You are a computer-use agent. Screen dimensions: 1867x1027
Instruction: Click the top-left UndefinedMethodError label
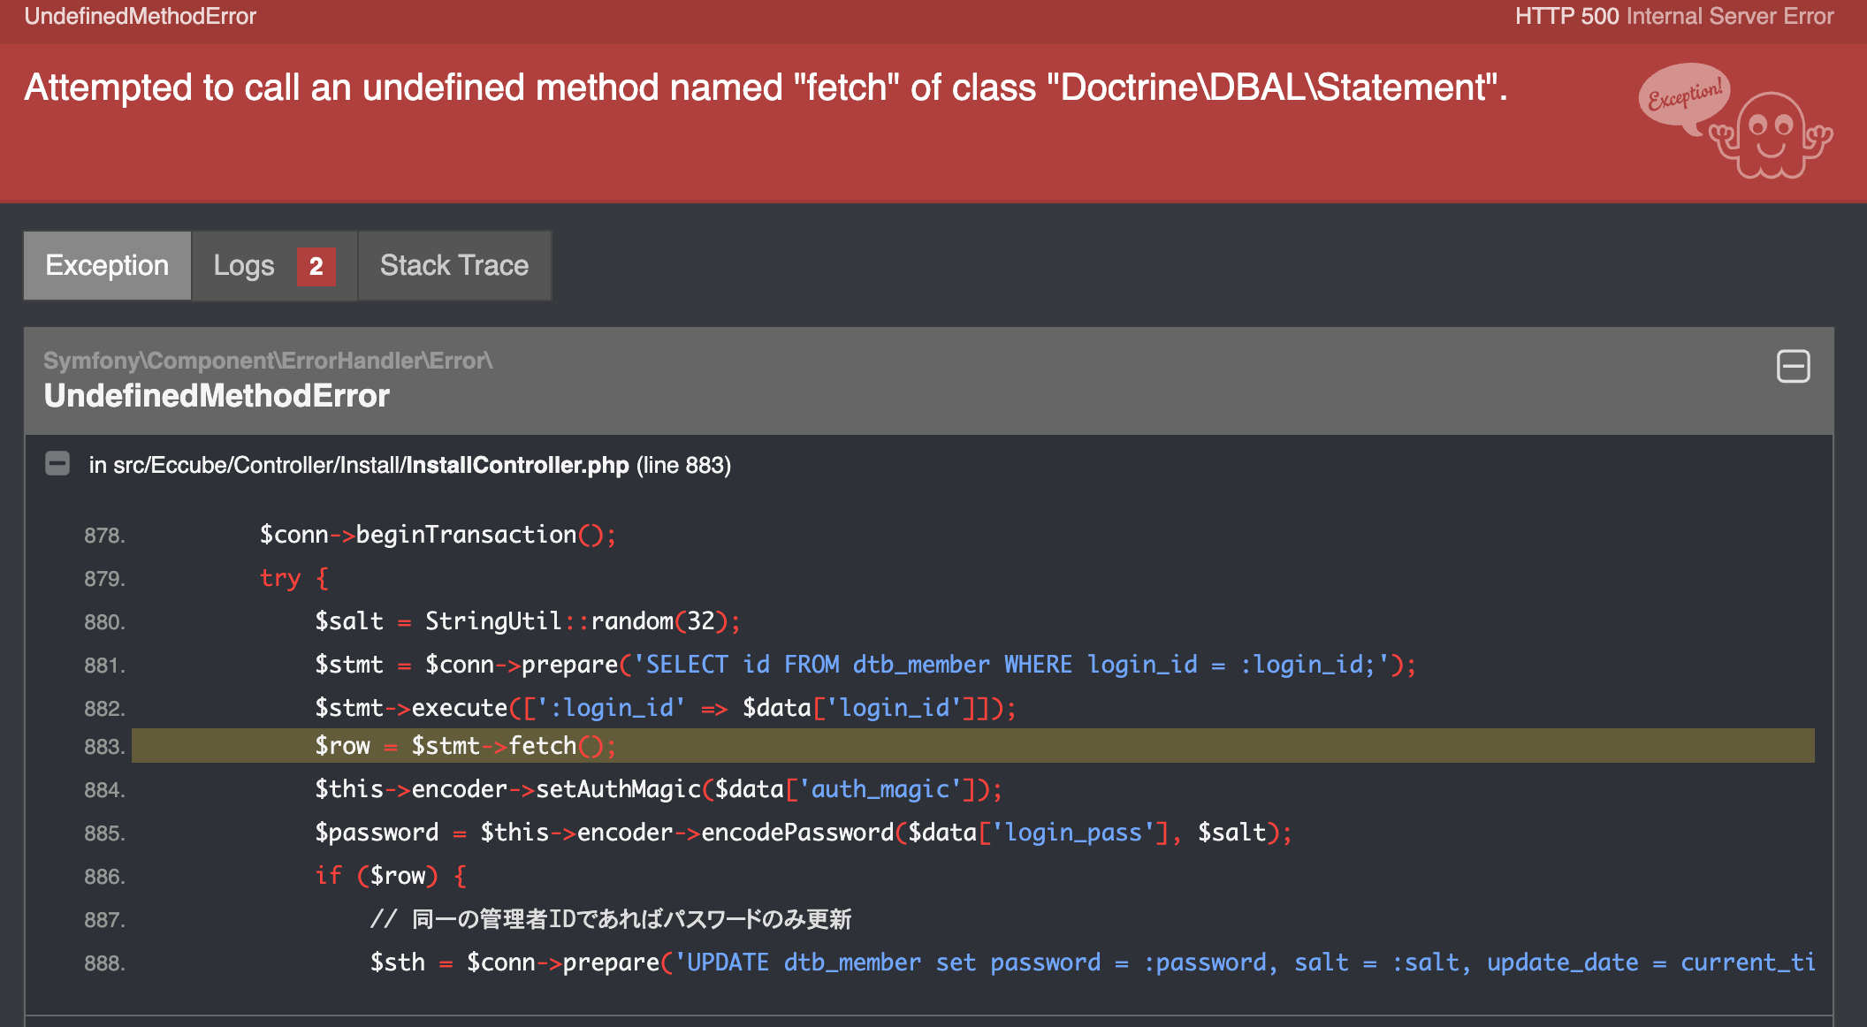(x=140, y=16)
